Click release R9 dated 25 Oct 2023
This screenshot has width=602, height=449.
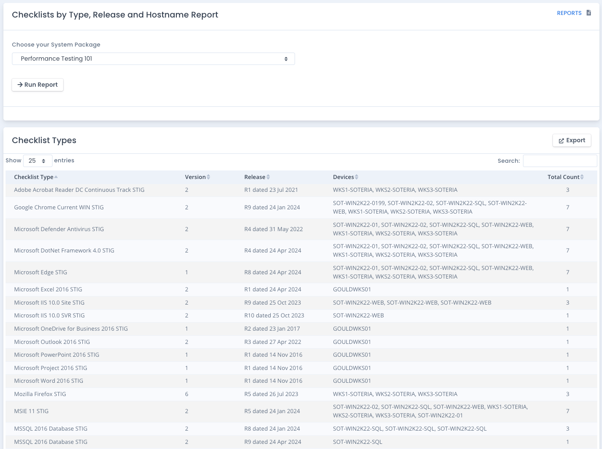(x=272, y=302)
